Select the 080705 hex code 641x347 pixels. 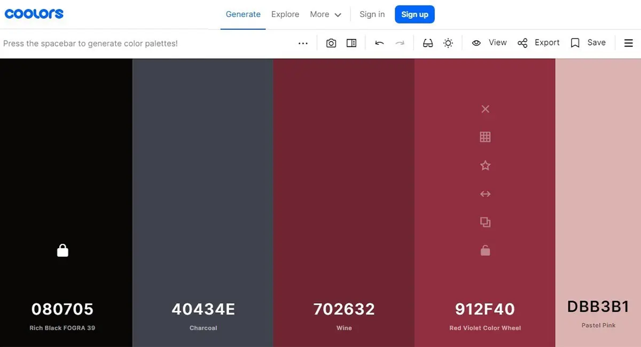pyautogui.click(x=62, y=309)
